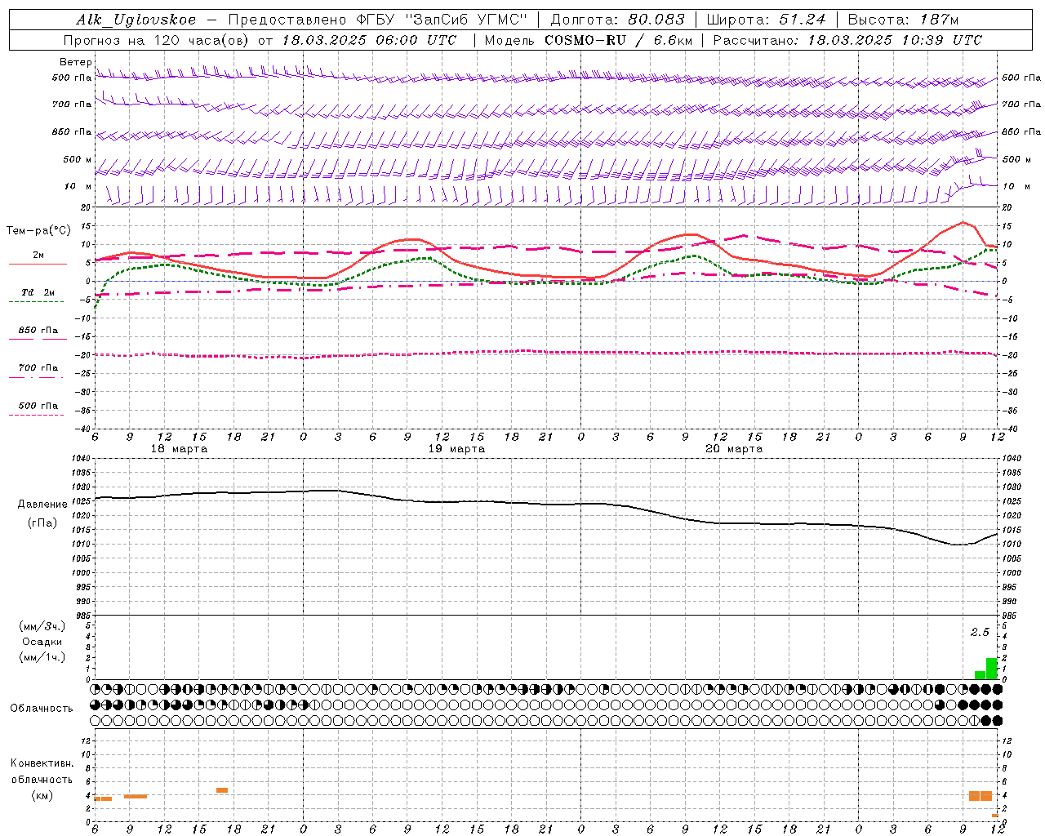The image size is (1045, 836).
Task: Click the (гПа) unit label under Давление
Action: click(x=42, y=523)
